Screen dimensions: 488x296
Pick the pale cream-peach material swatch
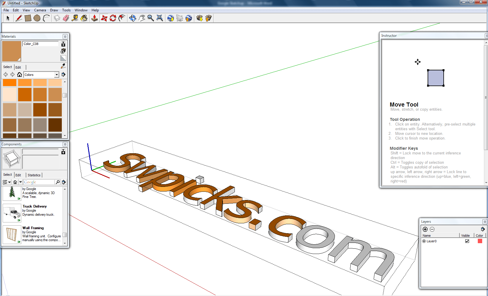(x=10, y=95)
